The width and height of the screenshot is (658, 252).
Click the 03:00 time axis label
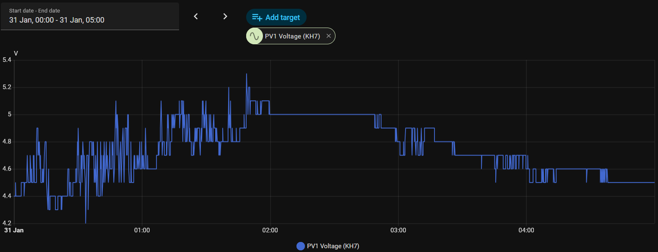(x=398, y=230)
